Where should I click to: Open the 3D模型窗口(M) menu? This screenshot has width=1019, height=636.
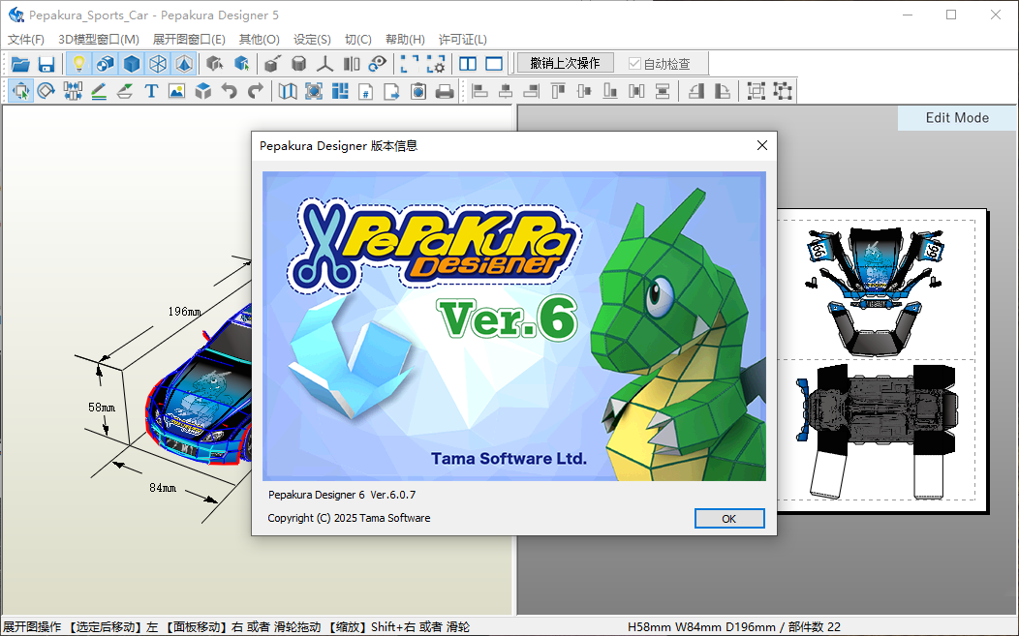[99, 40]
